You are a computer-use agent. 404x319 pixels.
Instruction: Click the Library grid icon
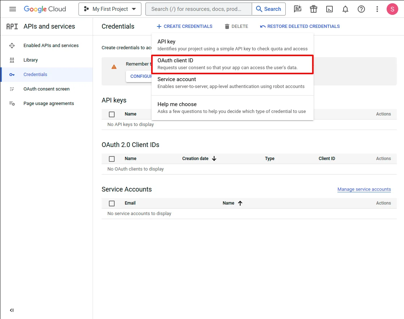pos(12,60)
